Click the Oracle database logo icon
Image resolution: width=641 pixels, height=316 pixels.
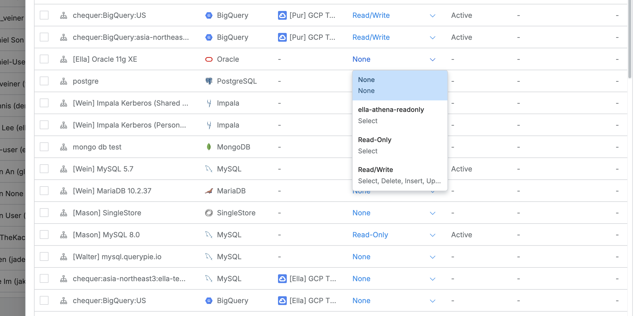pyautogui.click(x=209, y=59)
